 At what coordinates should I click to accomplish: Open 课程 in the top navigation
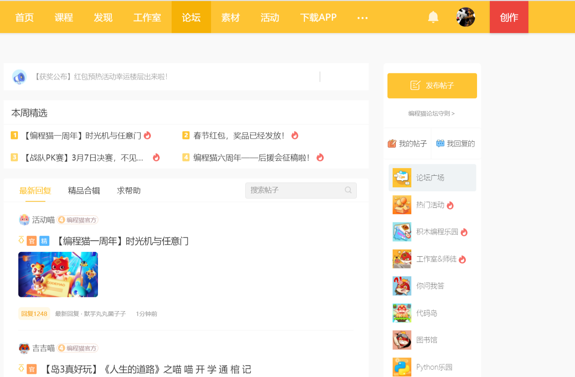click(x=64, y=18)
